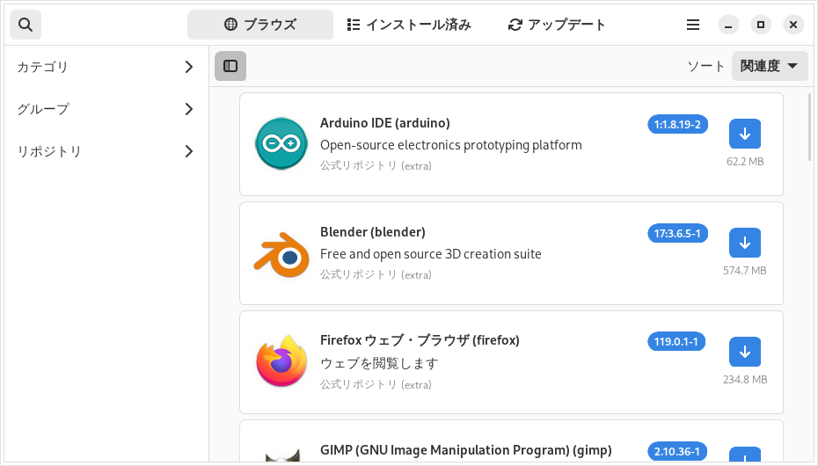Click 'Free and open source 3D creation suite'
Screen dimensions: 818x466
pyautogui.click(x=431, y=254)
